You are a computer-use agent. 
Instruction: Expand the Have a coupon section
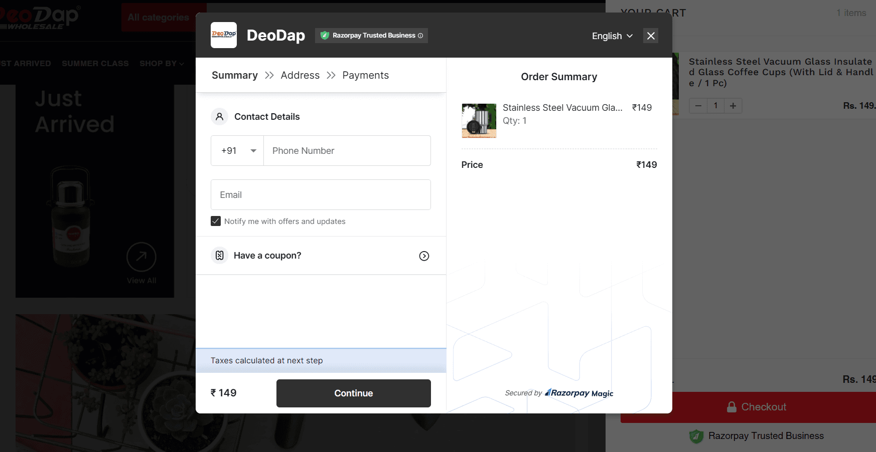[424, 256]
